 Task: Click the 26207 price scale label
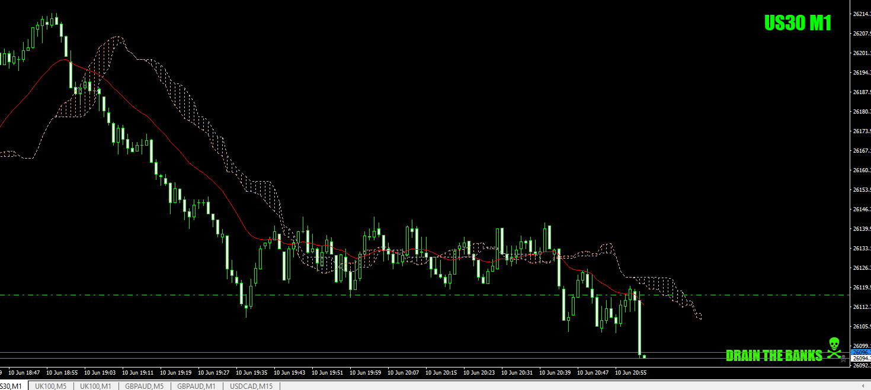tap(862, 33)
